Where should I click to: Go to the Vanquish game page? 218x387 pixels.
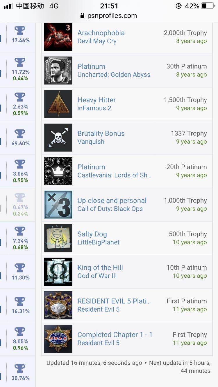click(91, 142)
